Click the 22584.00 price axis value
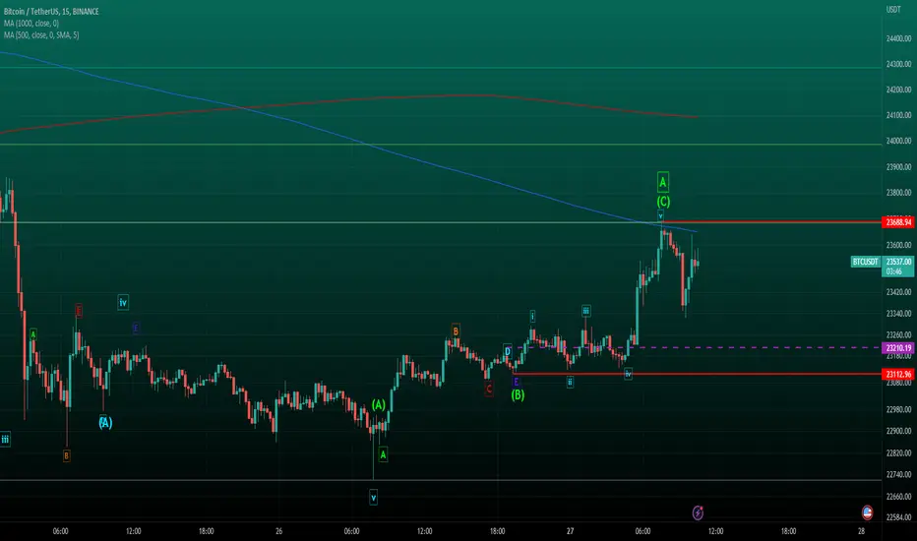The height and width of the screenshot is (541, 917). (899, 517)
